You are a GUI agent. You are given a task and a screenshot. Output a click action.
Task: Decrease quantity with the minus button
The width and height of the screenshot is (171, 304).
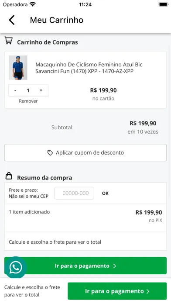coord(15,90)
